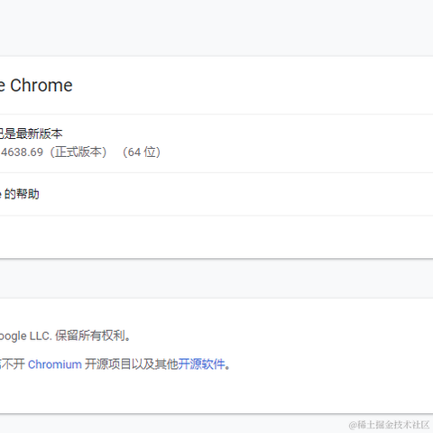Click the Google LLC. 保留所有权利 copyright text
The image size is (433, 433).
tap(65, 336)
